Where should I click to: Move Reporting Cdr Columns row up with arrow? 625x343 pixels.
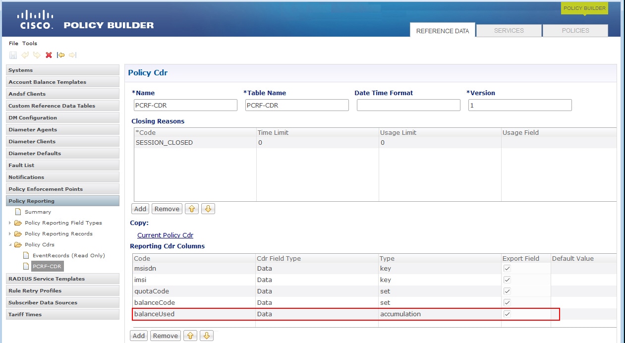[x=189, y=336]
